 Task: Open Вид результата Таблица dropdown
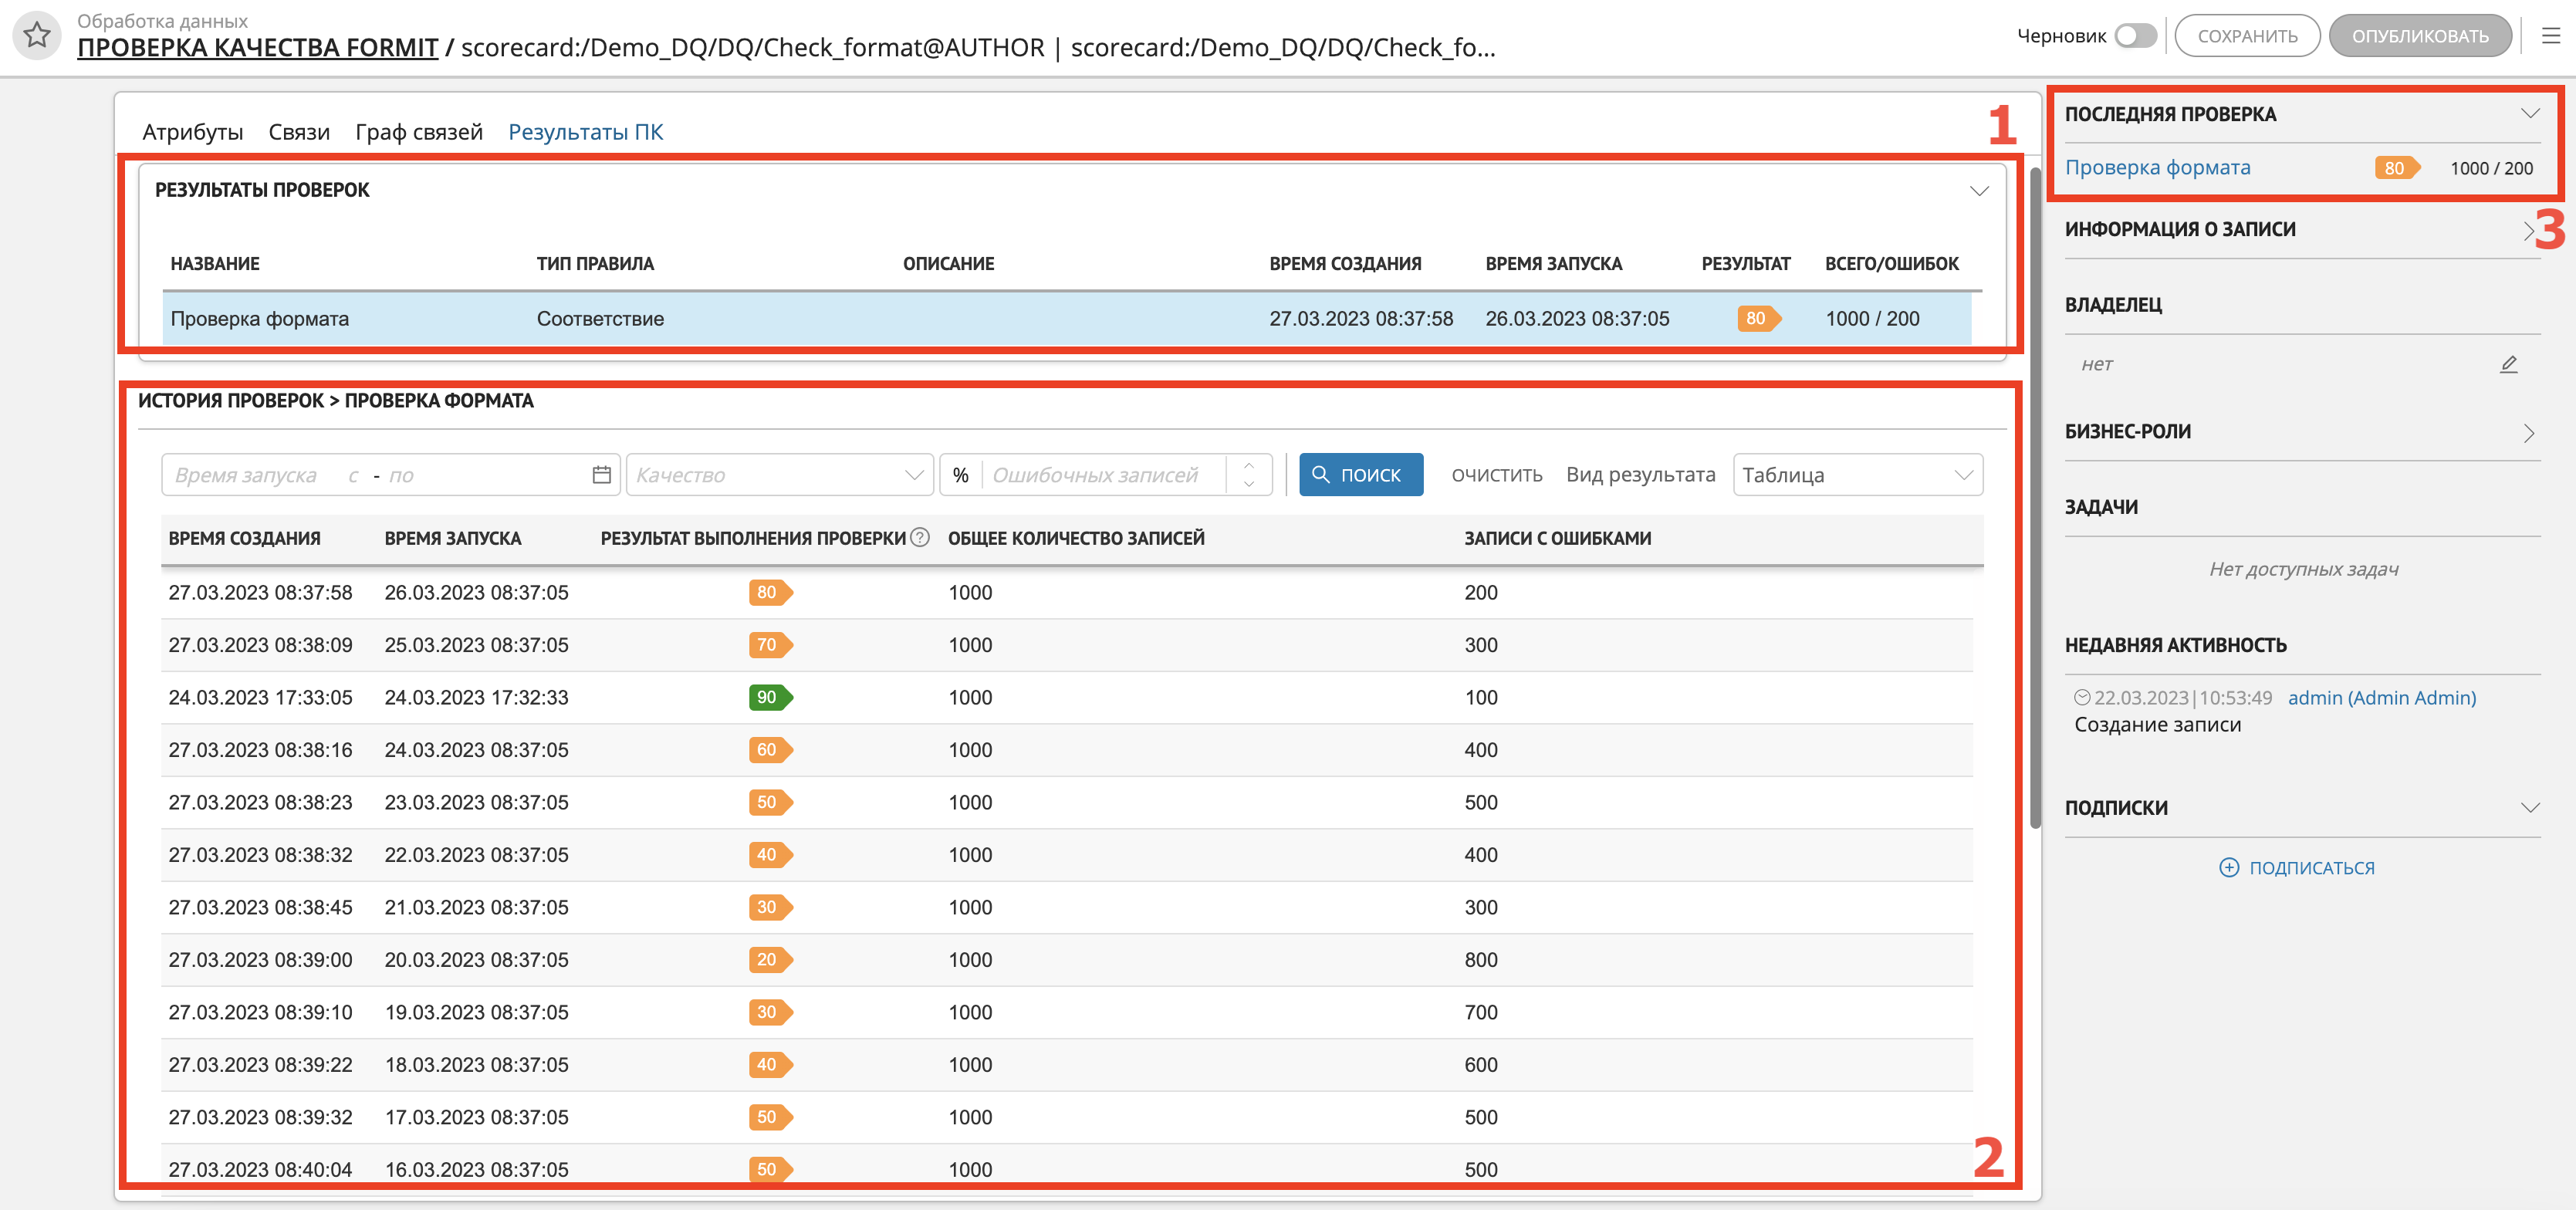point(1857,475)
